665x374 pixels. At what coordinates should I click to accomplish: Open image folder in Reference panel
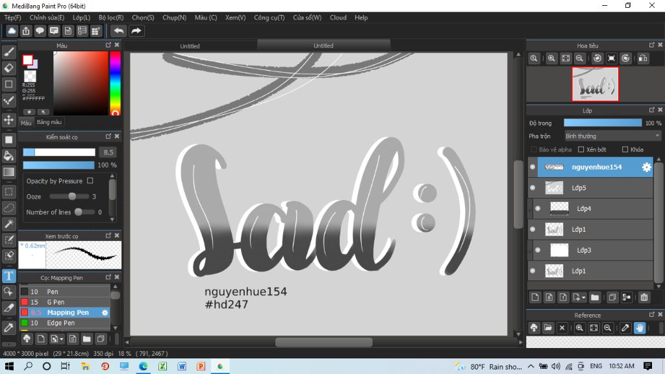(x=548, y=327)
